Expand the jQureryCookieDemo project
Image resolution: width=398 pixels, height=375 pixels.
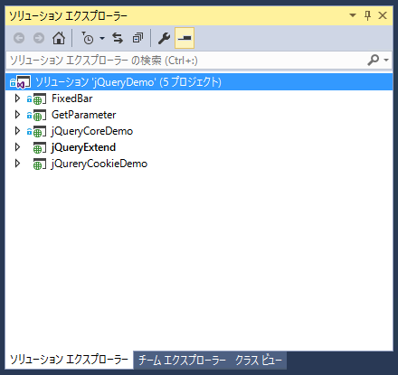17,164
